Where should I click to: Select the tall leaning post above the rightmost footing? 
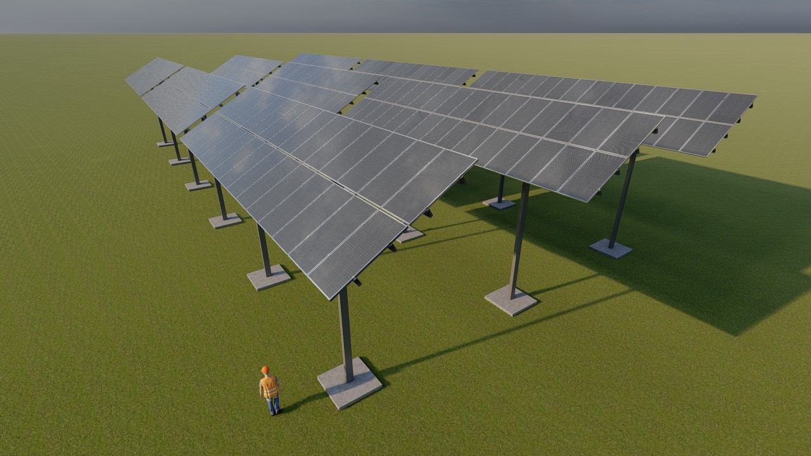(x=622, y=199)
